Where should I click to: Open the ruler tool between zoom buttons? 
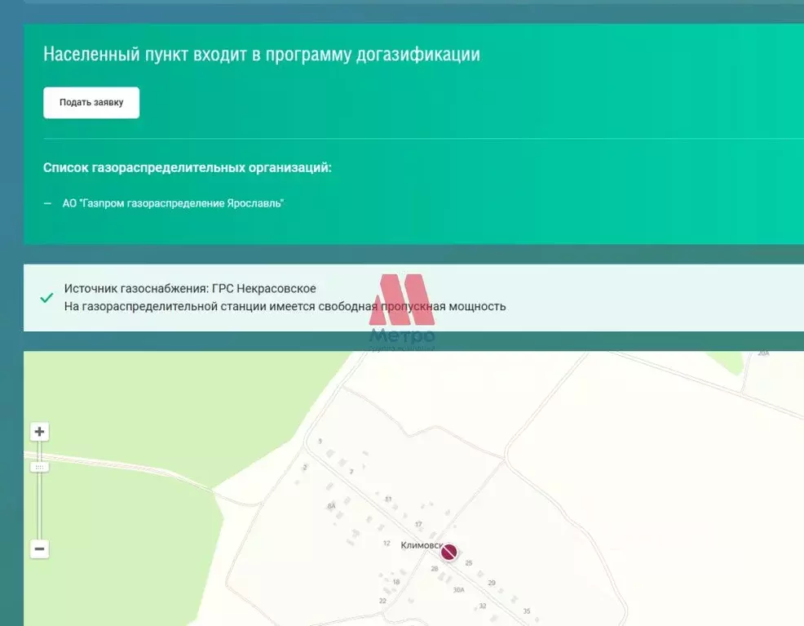click(39, 466)
